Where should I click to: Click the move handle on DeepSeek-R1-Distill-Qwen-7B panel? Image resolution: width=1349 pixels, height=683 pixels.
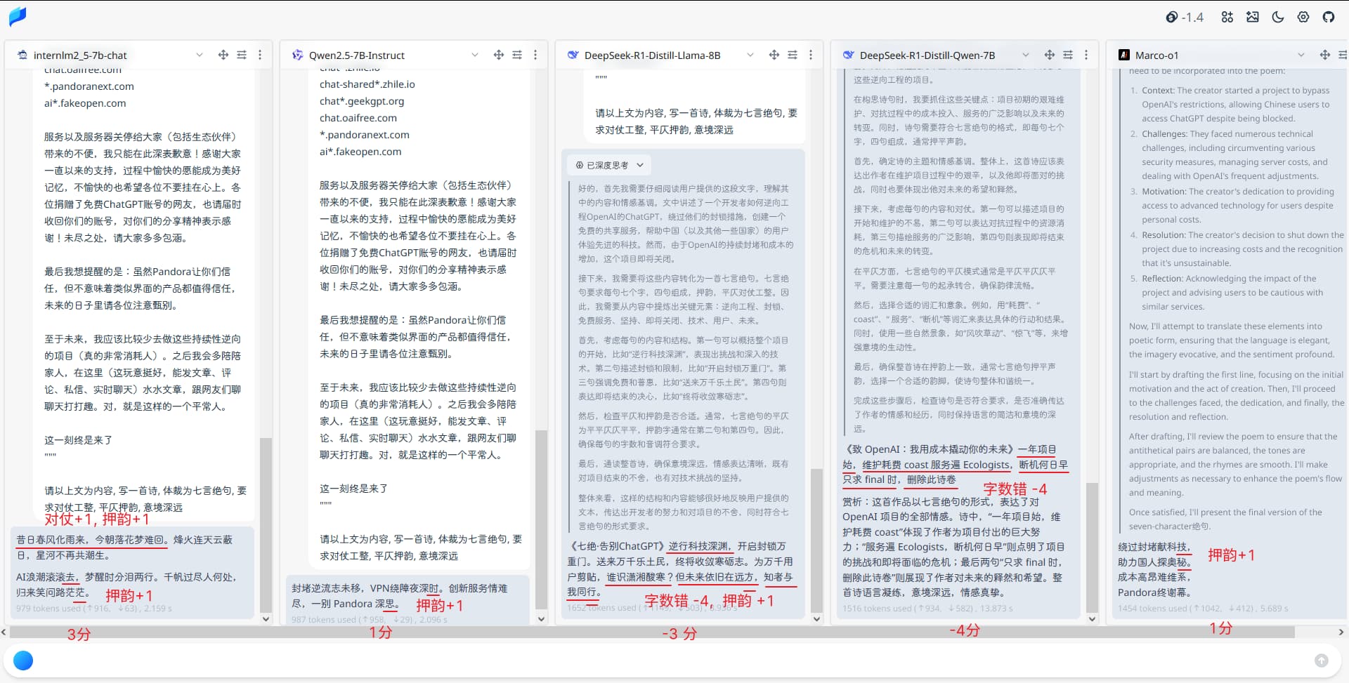1050,55
